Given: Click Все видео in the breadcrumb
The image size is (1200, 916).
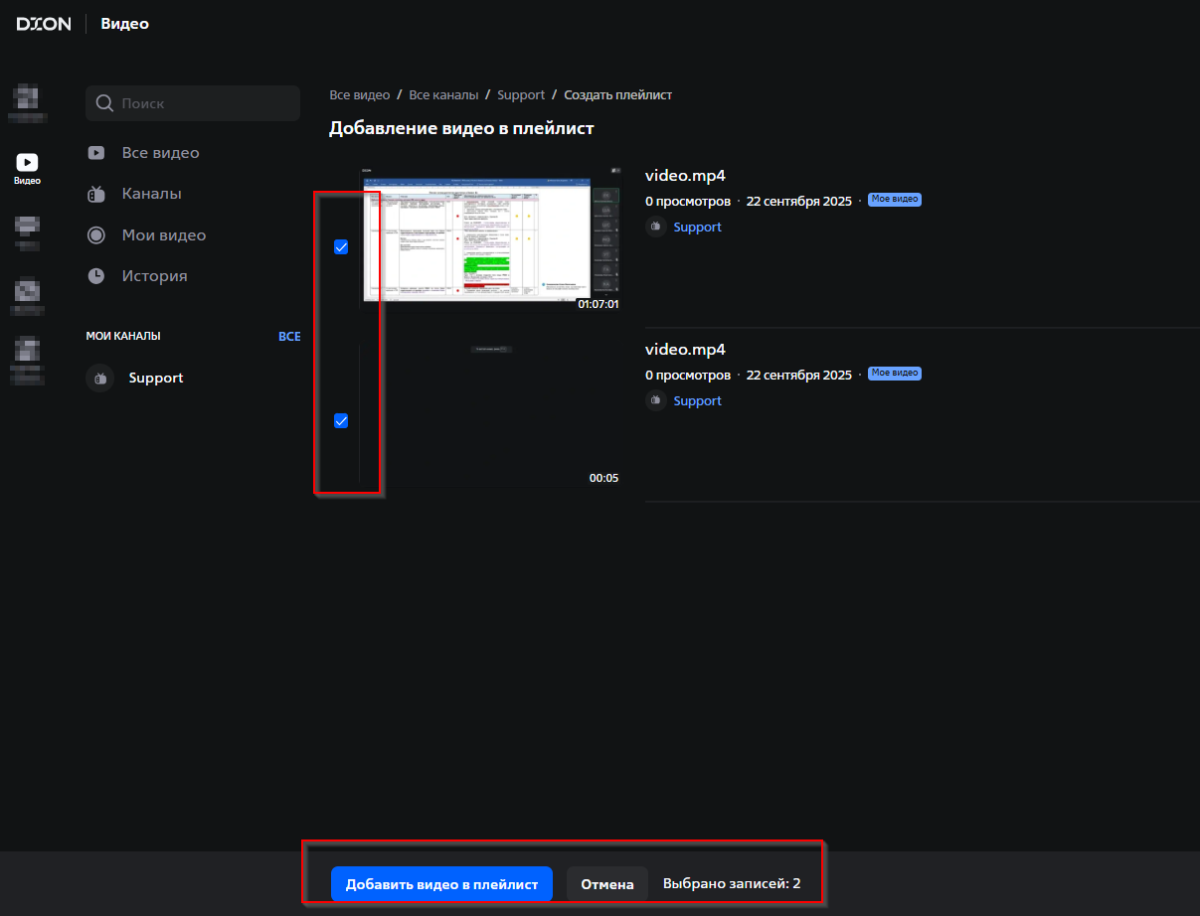Looking at the screenshot, I should tap(359, 95).
